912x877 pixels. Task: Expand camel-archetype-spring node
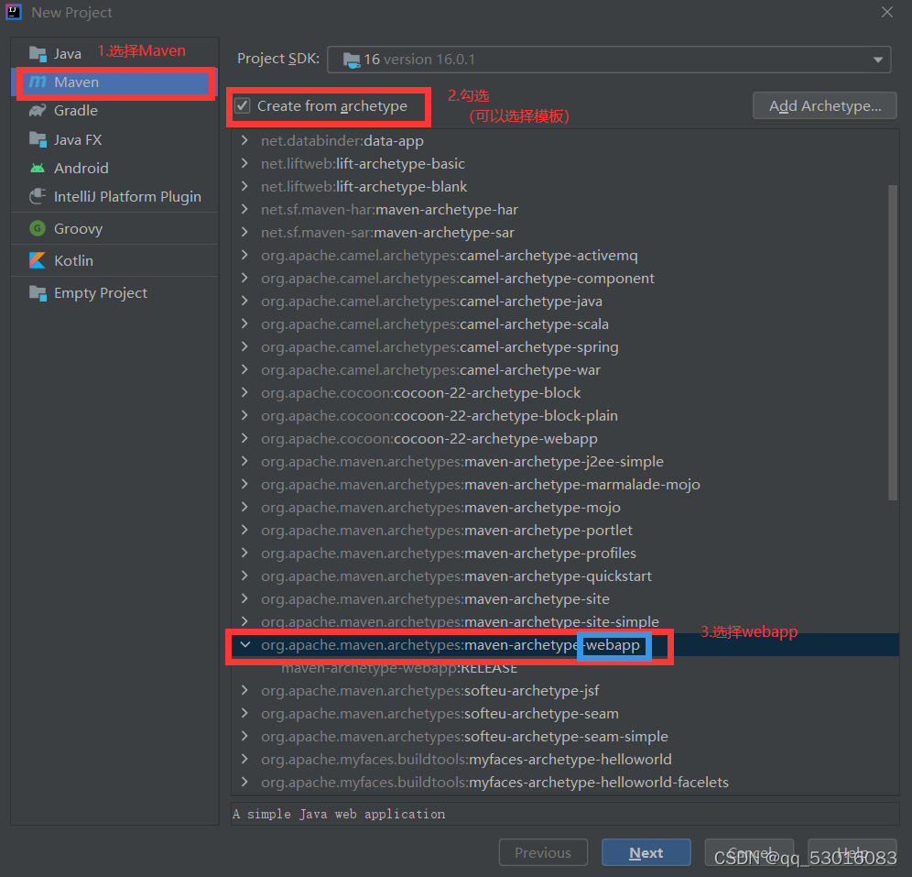coord(244,346)
